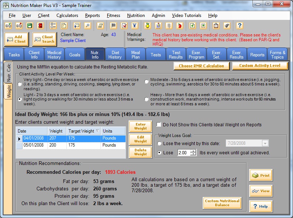Select Light activity level option
293x218 pixels.
click(x=20, y=99)
